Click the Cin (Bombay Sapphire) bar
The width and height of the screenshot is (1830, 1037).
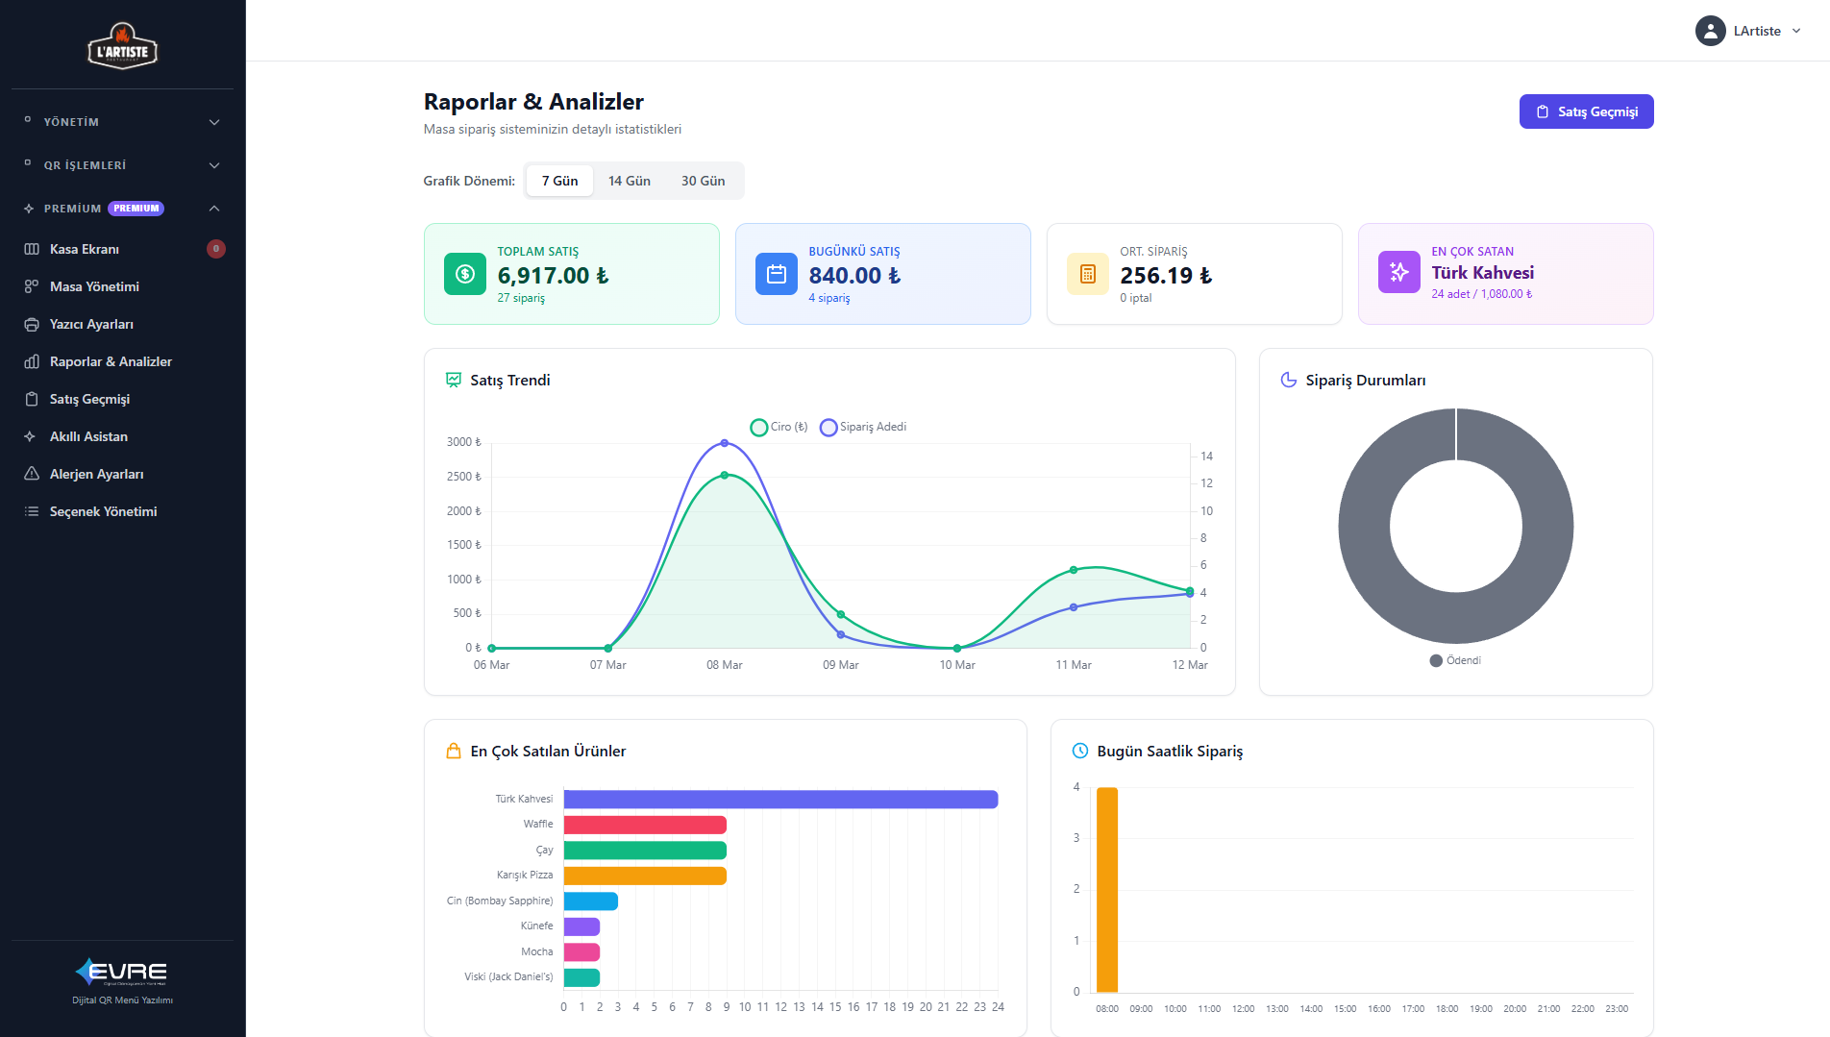pos(591,901)
